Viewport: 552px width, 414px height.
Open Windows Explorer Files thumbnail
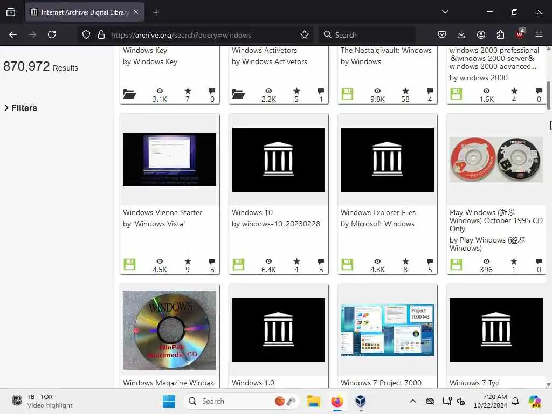(387, 160)
